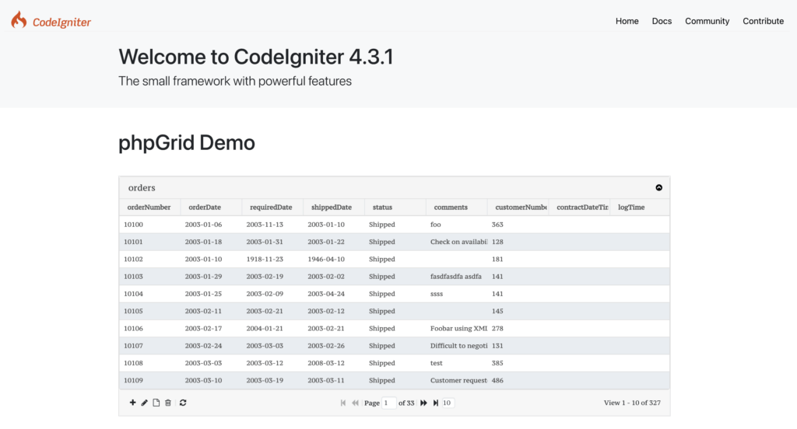The height and width of the screenshot is (429, 797).
Task: Click the CodeIgniter brand name link
Action: click(61, 22)
